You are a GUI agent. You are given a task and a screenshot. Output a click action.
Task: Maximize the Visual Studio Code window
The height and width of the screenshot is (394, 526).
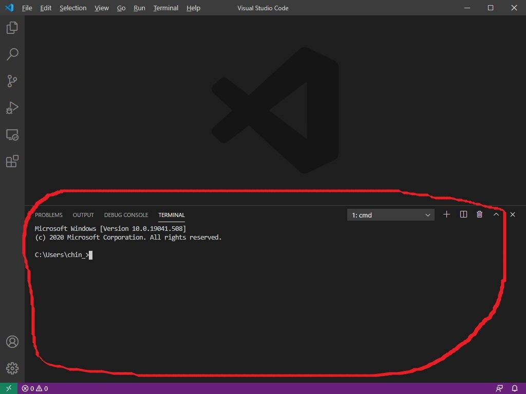tap(491, 8)
